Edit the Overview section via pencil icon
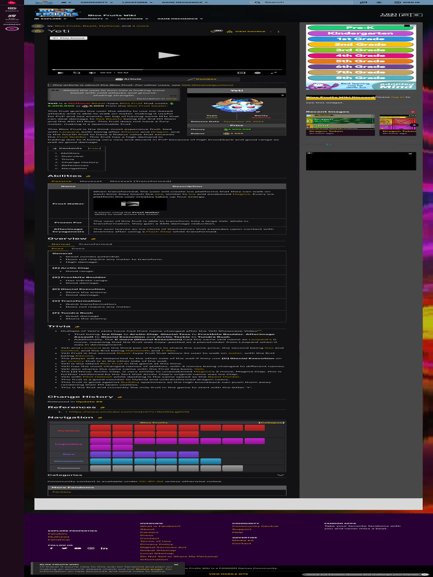 pyautogui.click(x=94, y=239)
